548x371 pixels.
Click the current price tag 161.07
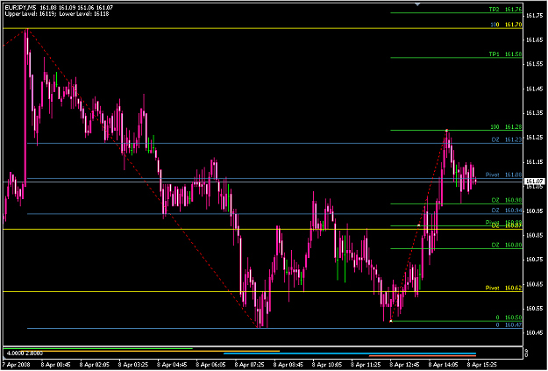click(534, 182)
